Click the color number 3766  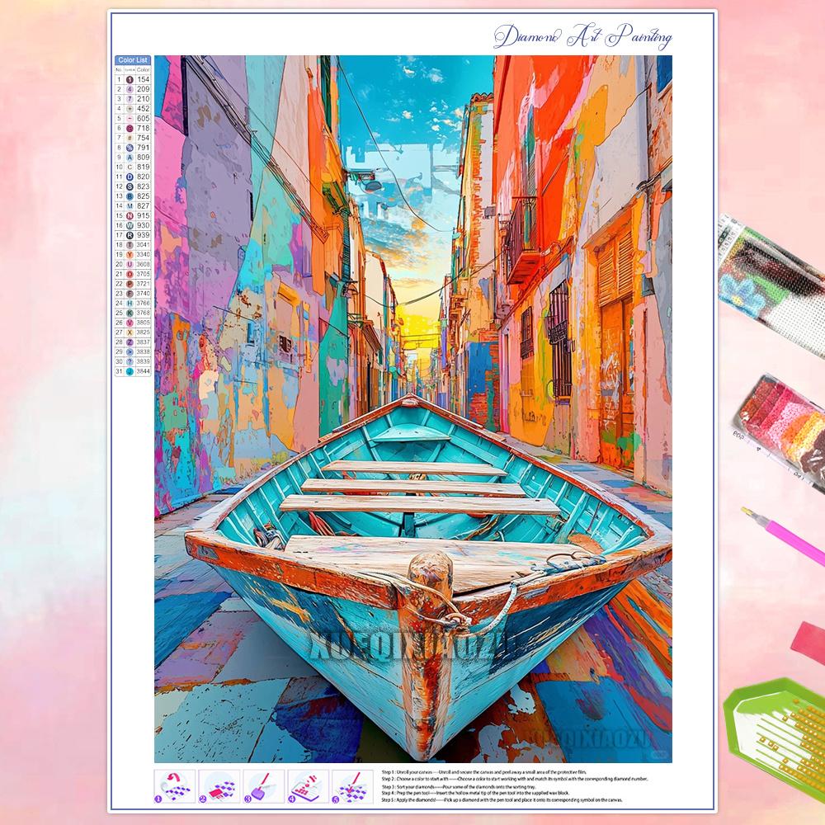[x=143, y=303]
